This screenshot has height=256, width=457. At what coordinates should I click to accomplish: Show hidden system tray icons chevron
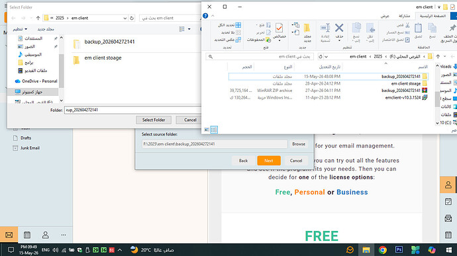(120, 250)
